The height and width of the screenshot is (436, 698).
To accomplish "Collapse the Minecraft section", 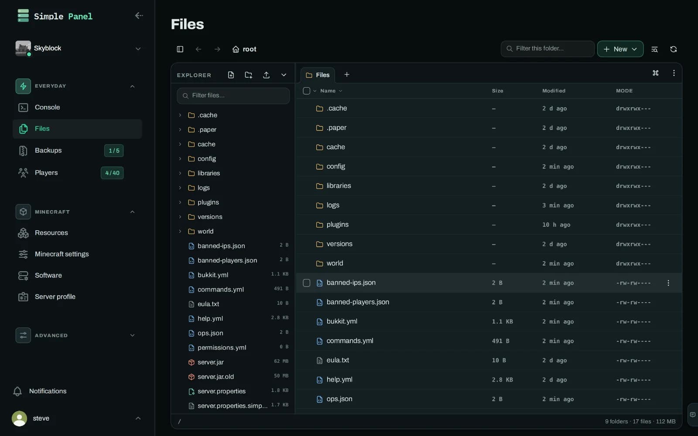I will click(132, 212).
